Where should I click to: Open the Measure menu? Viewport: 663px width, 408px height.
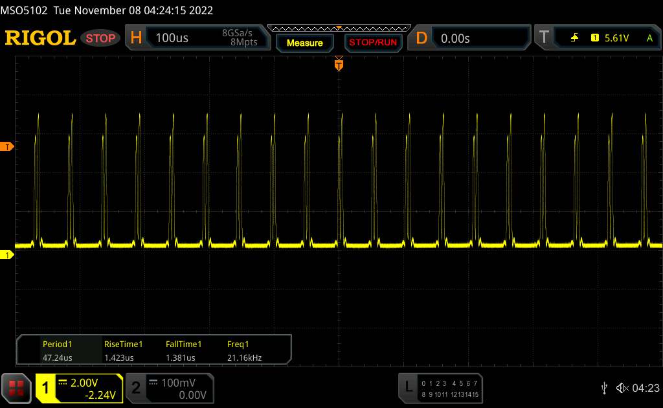pos(305,43)
